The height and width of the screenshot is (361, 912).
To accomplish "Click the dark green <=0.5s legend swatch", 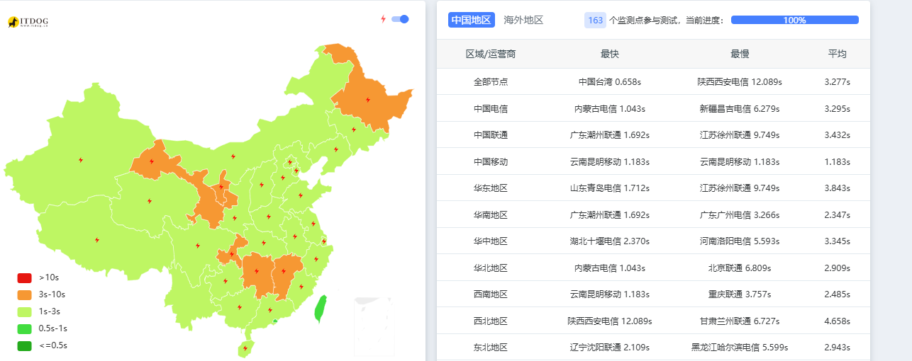I will click(25, 345).
